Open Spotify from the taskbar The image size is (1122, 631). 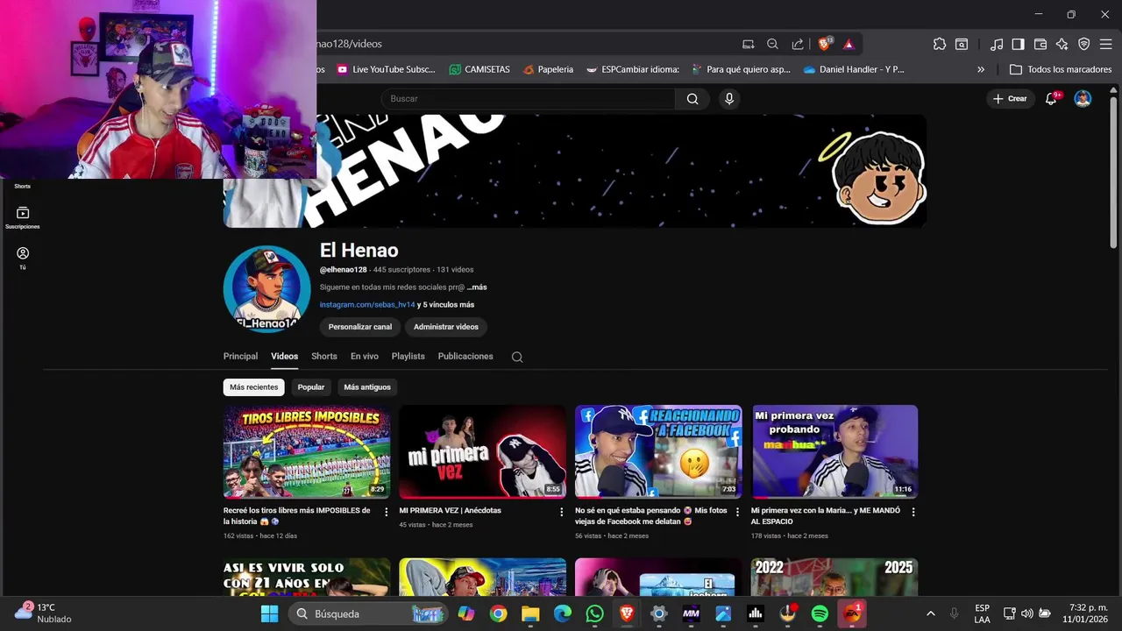point(820,613)
